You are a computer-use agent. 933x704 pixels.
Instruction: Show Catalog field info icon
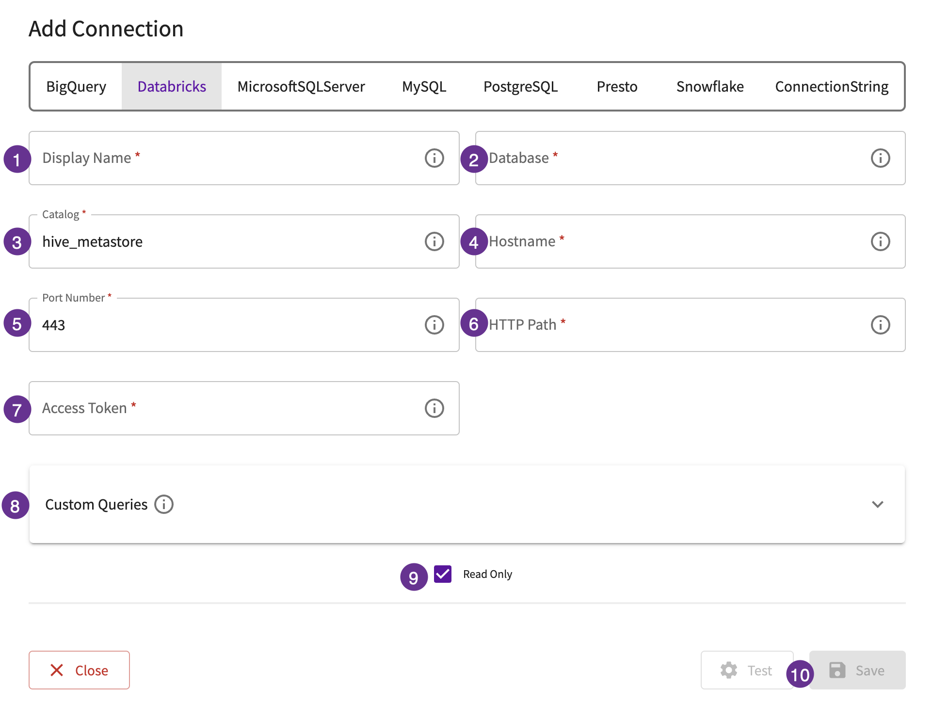click(x=434, y=241)
